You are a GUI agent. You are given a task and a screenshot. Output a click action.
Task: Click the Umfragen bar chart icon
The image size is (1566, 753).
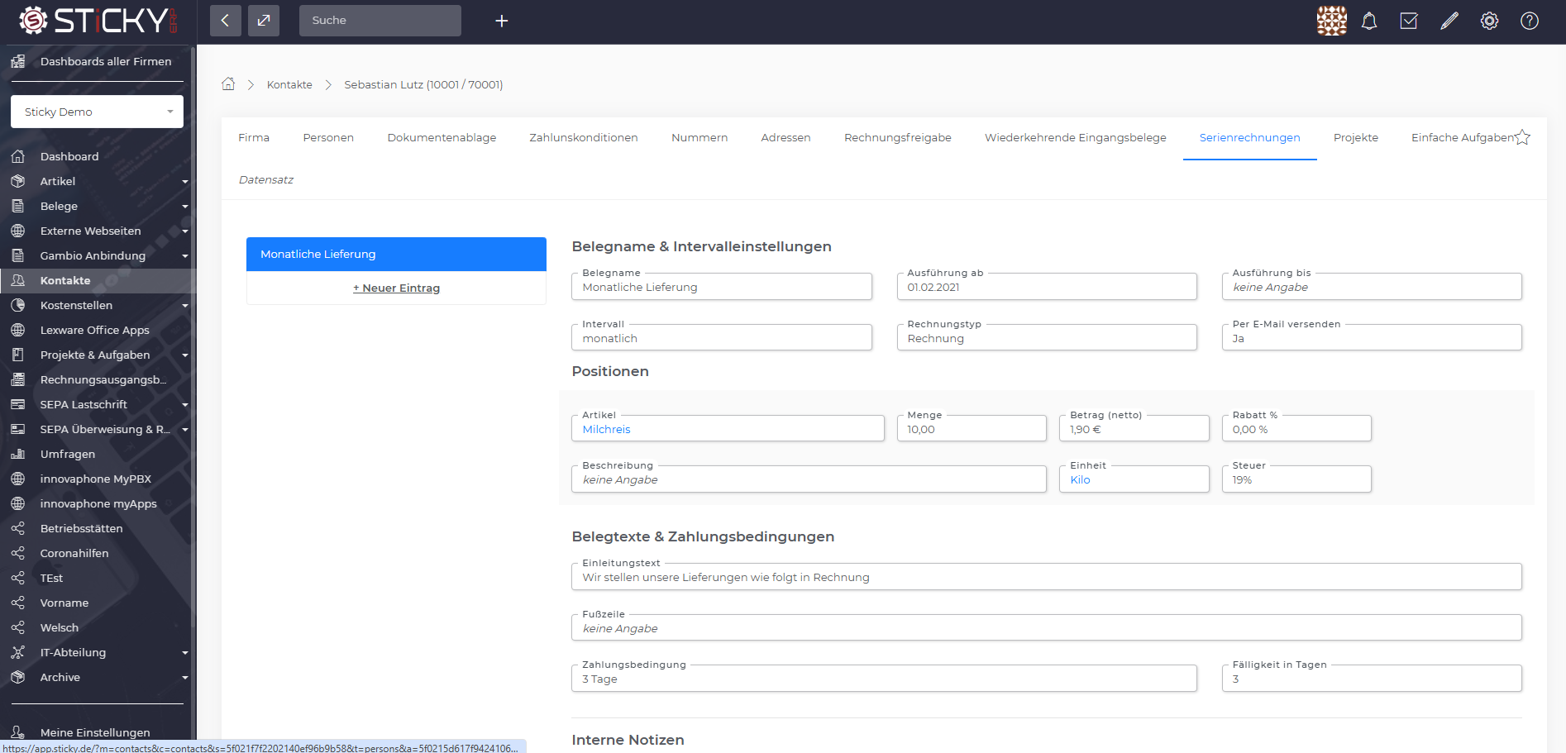tap(17, 454)
